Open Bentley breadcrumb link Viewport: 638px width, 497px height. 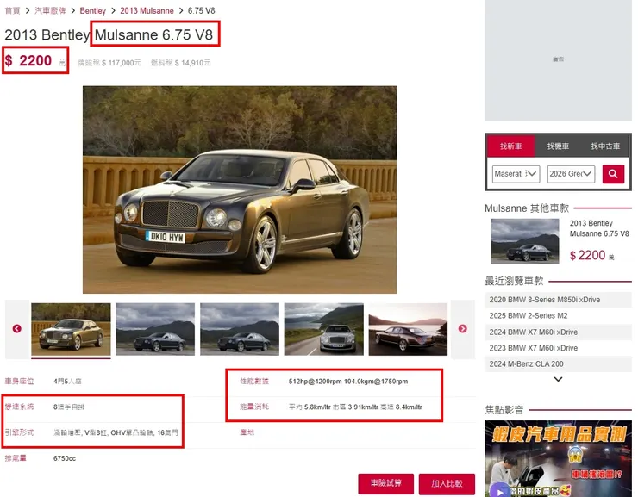93,10
